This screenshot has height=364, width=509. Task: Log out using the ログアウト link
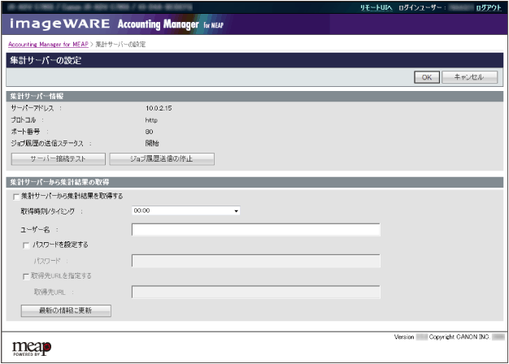[488, 6]
